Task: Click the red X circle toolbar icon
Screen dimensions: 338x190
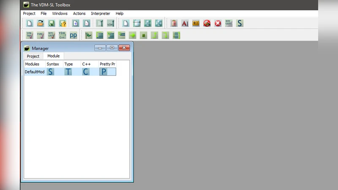Action: click(218, 23)
